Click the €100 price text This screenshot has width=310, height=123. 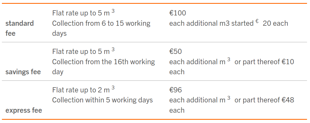coord(178,13)
